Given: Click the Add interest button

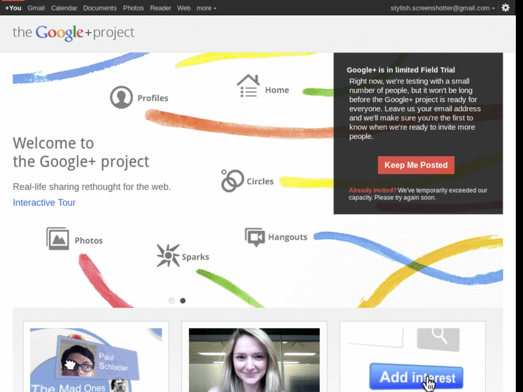Looking at the screenshot, I should (x=416, y=377).
